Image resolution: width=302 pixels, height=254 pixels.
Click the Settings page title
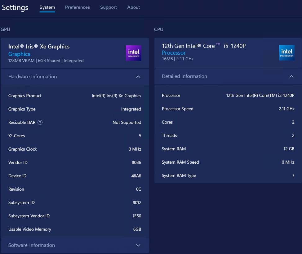point(15,8)
